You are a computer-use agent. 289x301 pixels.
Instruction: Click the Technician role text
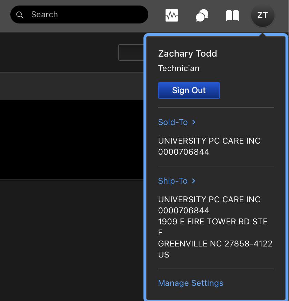(179, 68)
